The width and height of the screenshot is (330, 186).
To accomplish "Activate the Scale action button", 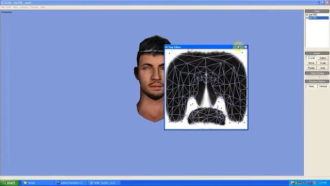I will click(x=323, y=63).
